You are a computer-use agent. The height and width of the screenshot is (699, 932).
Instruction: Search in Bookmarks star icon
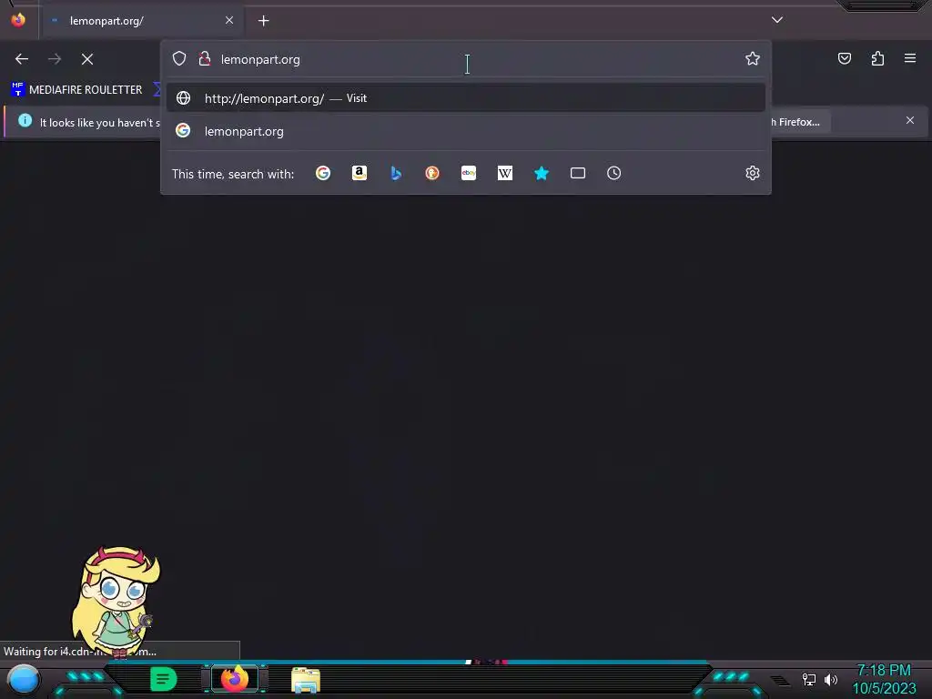click(542, 173)
